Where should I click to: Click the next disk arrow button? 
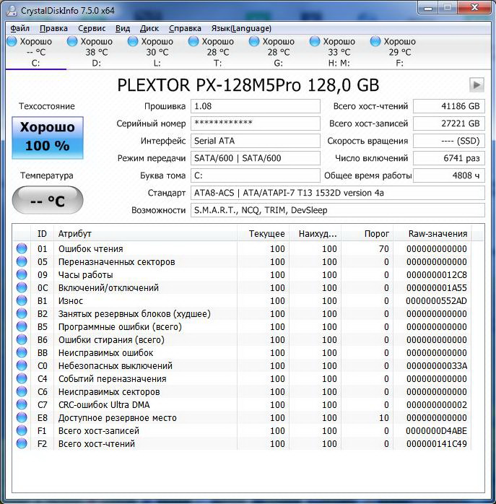click(x=477, y=85)
